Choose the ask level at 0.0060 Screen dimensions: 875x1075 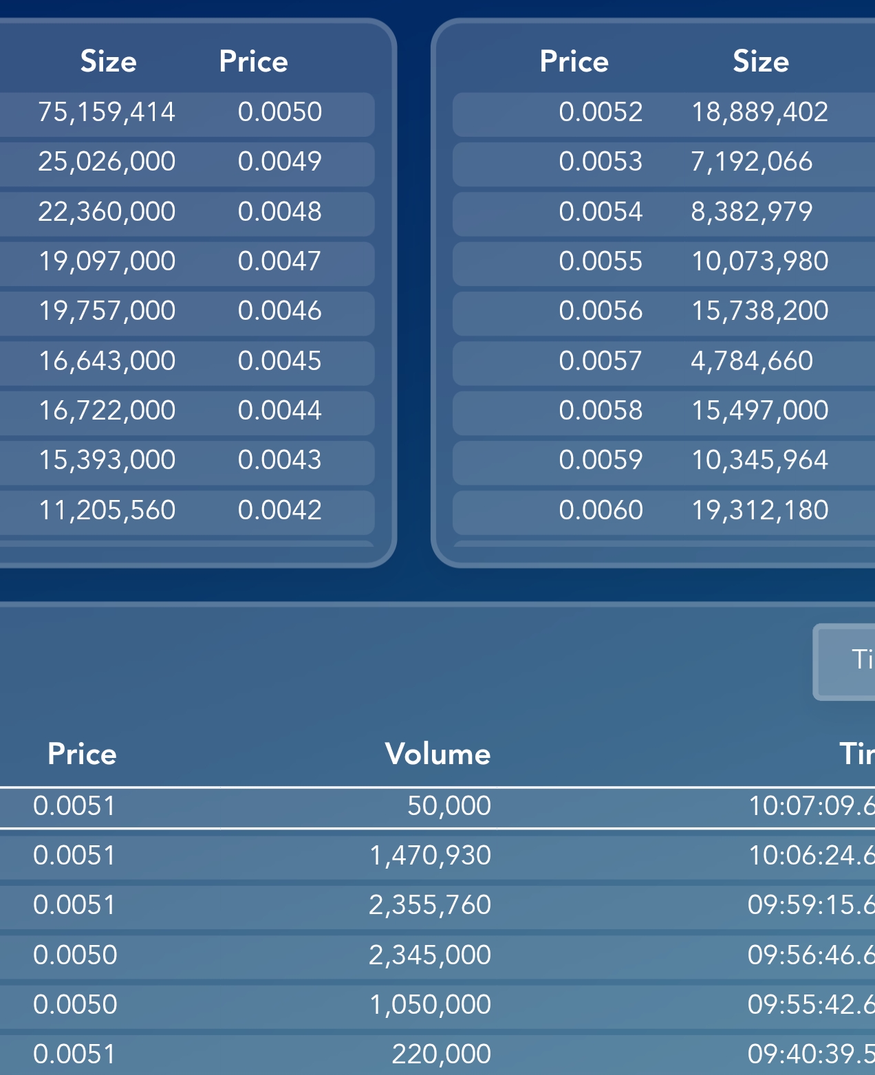[x=660, y=511]
